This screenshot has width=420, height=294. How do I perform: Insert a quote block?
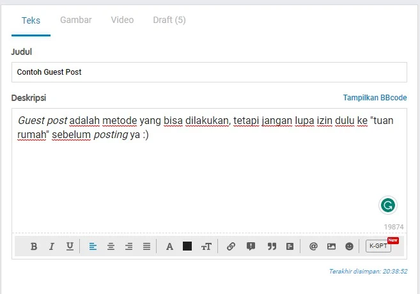click(x=272, y=246)
